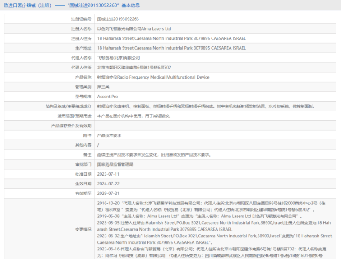Select the registrant name Alma Lasers Ltd cell
The image size is (341, 259).
(x=134, y=29)
